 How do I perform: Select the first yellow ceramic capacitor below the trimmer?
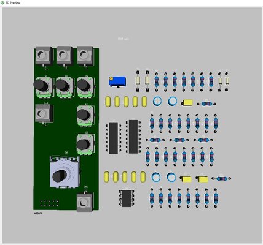click(108, 102)
